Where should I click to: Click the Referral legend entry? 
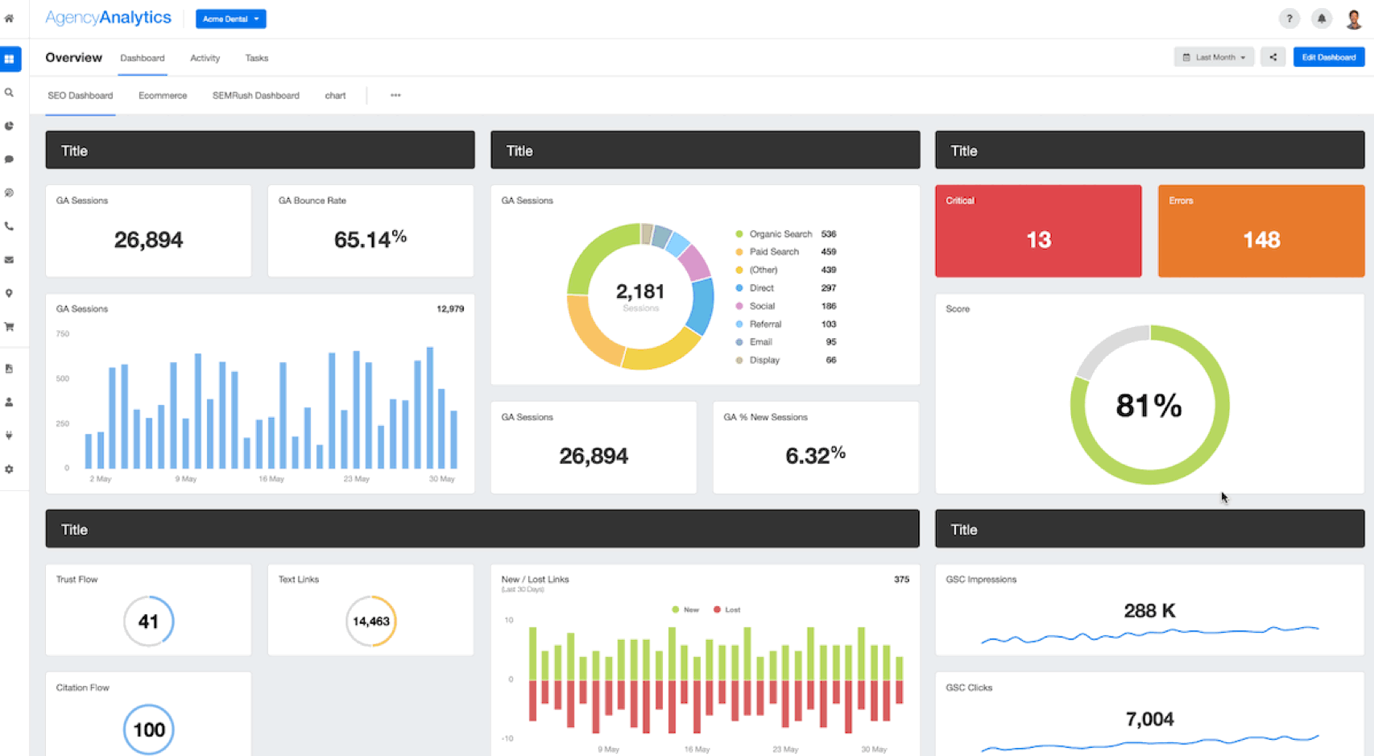click(x=786, y=324)
